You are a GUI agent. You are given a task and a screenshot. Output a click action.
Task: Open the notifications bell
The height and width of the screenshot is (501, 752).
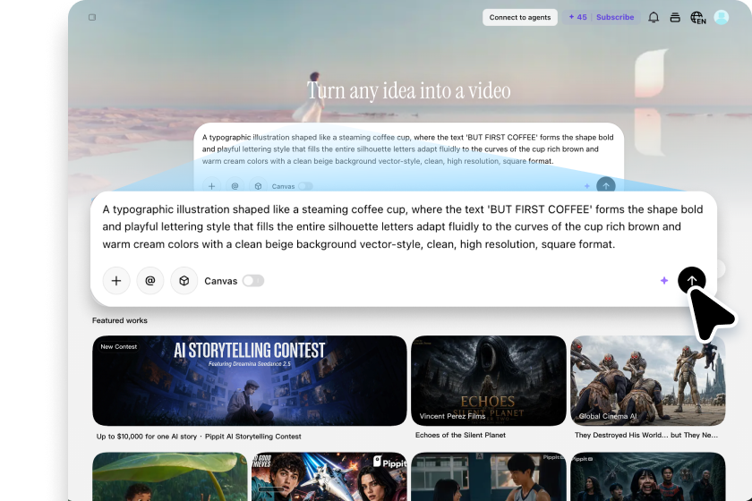[x=654, y=17]
